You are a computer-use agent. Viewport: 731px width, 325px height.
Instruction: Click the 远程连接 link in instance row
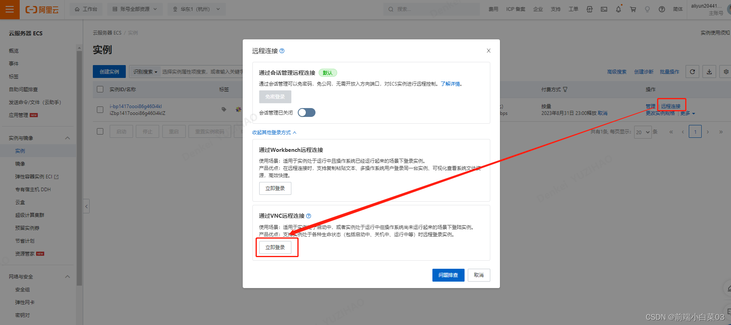[x=671, y=106]
